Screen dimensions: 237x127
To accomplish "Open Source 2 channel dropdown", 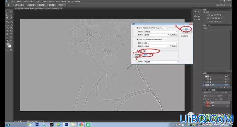I will (156, 46).
